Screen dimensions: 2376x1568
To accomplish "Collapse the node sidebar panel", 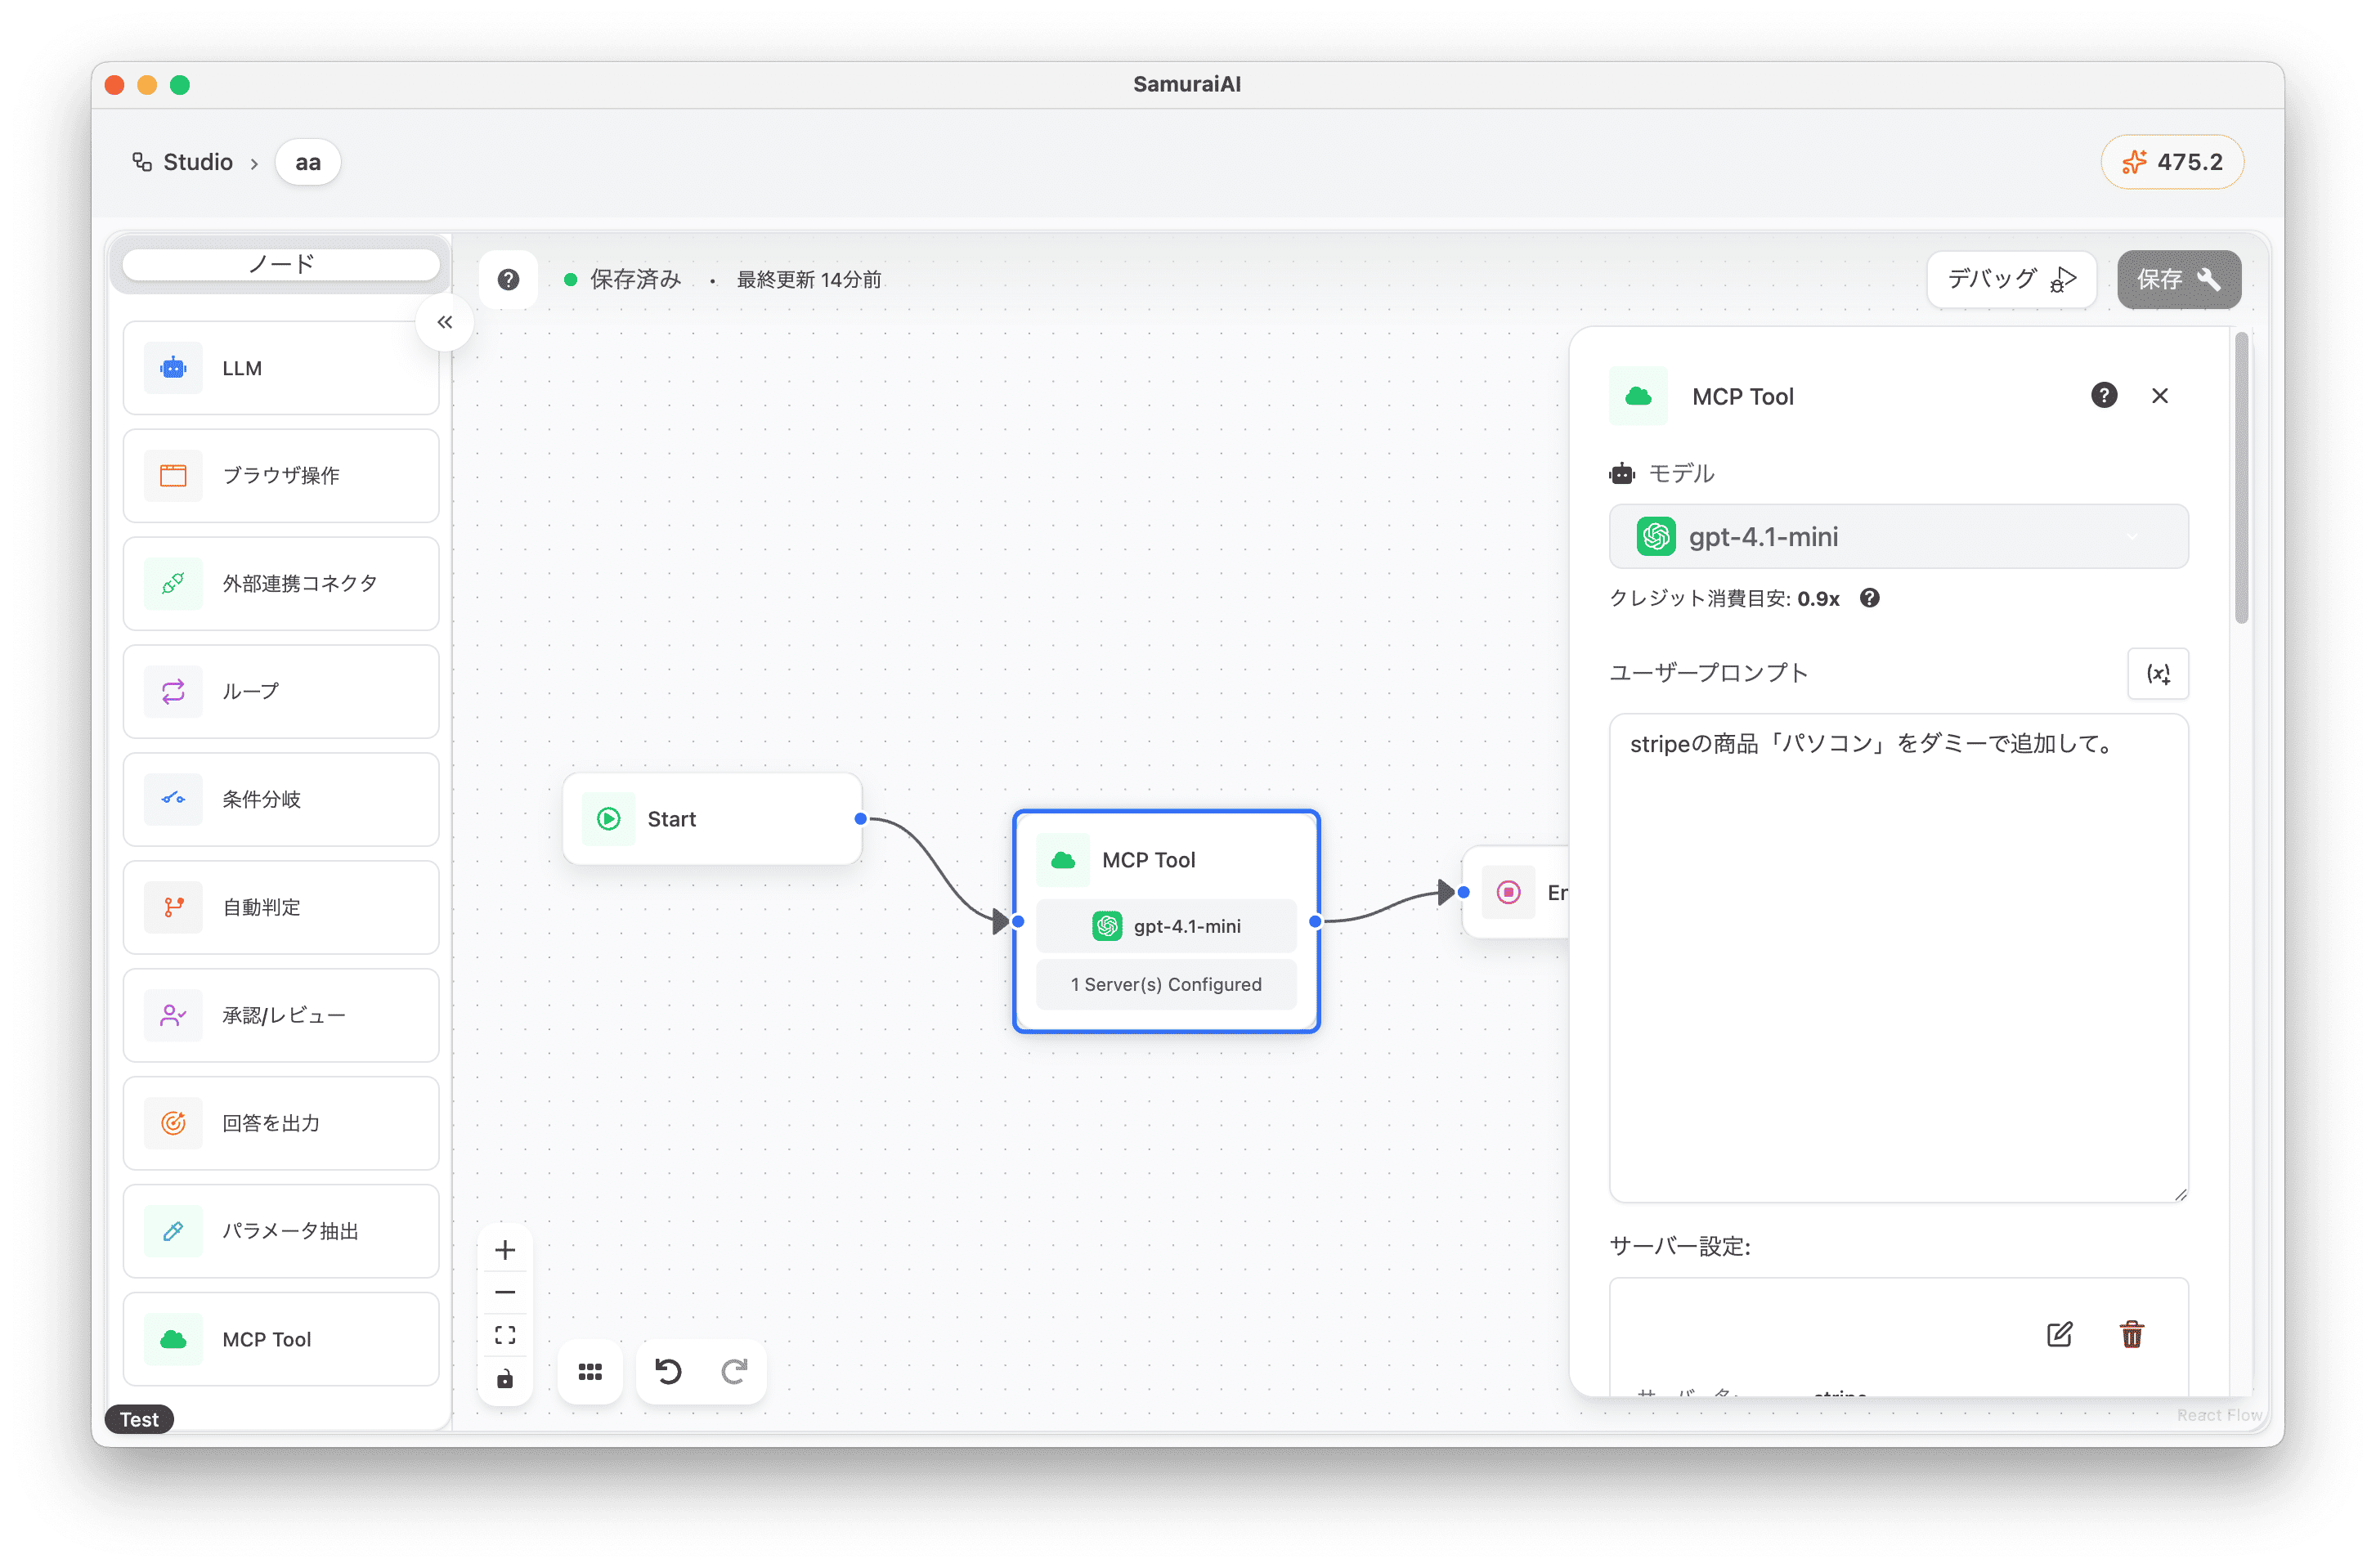I will click(445, 322).
